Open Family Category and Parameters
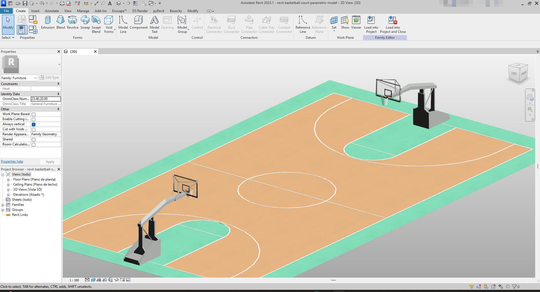Screen dimensions: 540x292 point(33,19)
